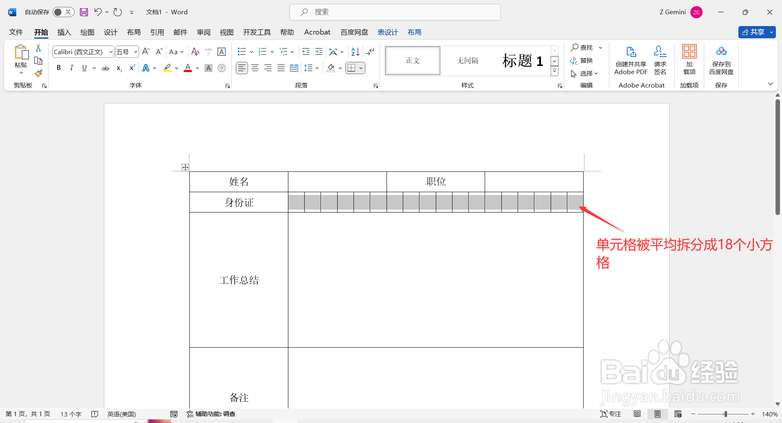Image resolution: width=782 pixels, height=423 pixels.
Task: Toggle 专注 mode in status bar
Action: pos(610,414)
